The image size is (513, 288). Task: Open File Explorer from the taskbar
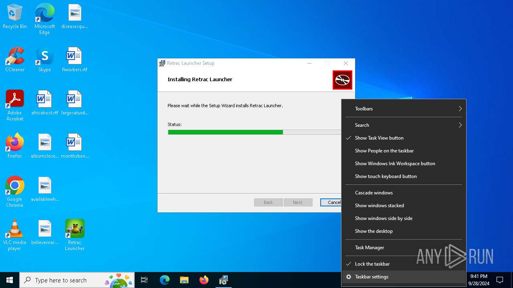(x=184, y=280)
